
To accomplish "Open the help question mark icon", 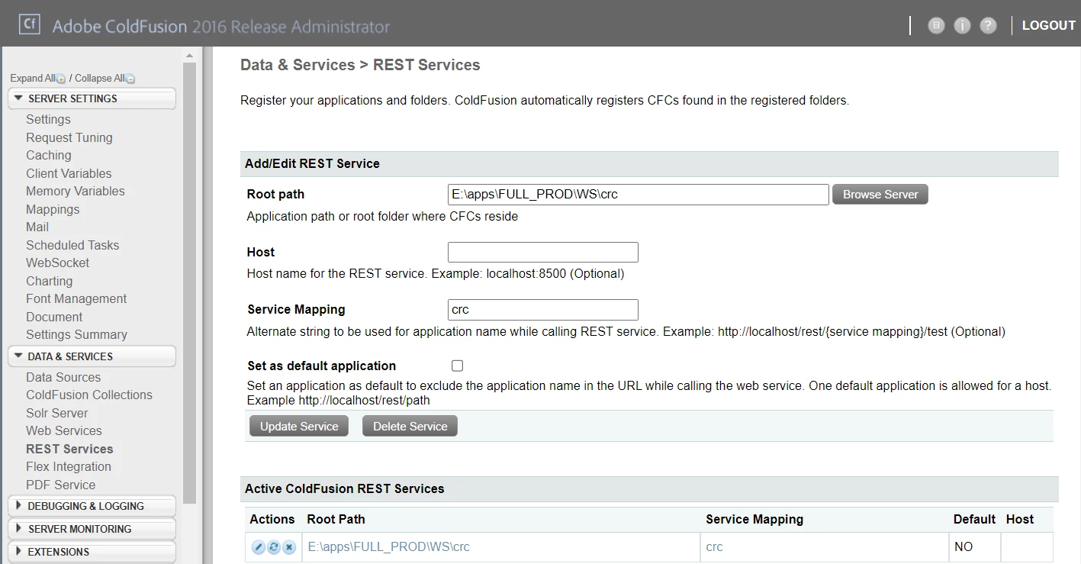I will (x=988, y=25).
